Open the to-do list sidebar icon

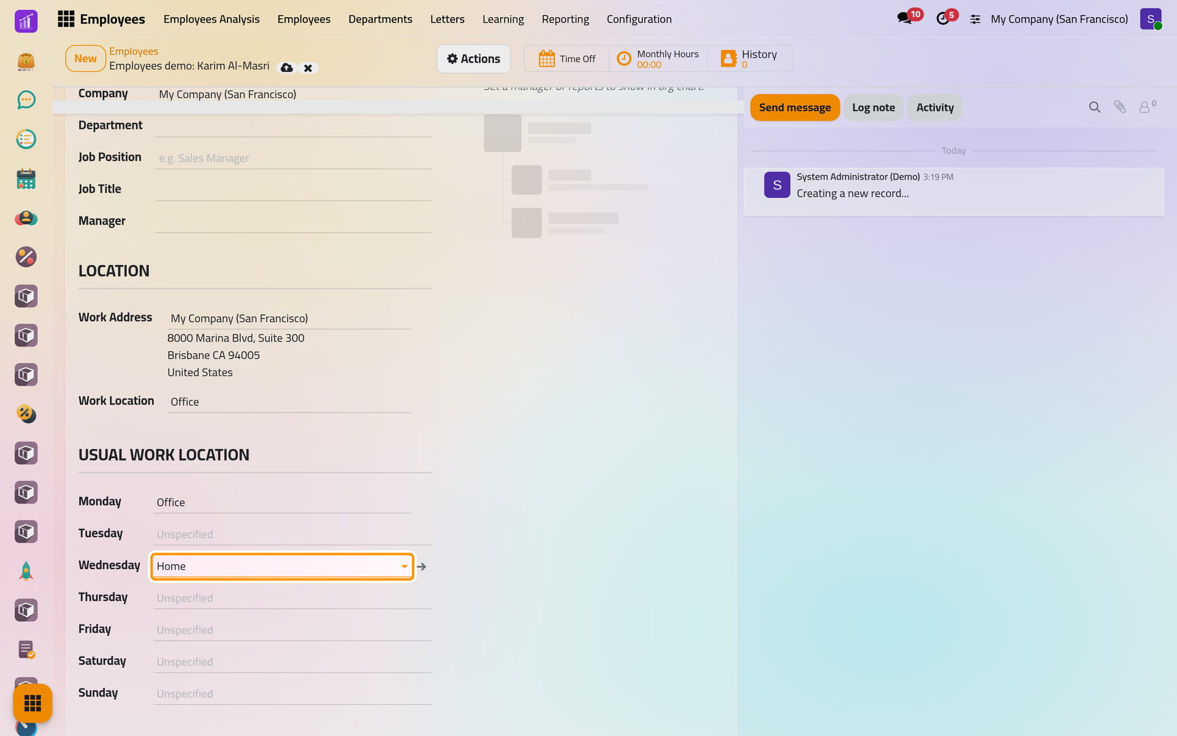pyautogui.click(x=26, y=139)
